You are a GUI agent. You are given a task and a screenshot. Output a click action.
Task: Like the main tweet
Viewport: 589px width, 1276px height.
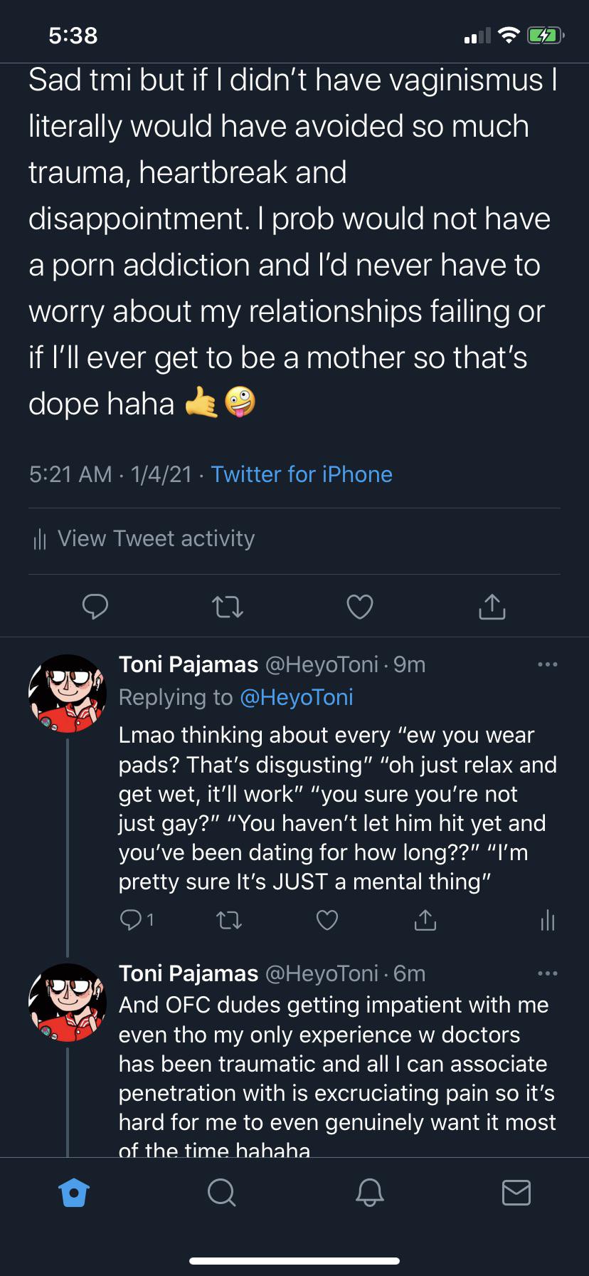359,607
